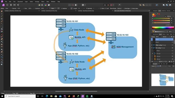Open the brush Opacity dropdown
This screenshot has height=98, width=175.
click(x=23, y=8)
